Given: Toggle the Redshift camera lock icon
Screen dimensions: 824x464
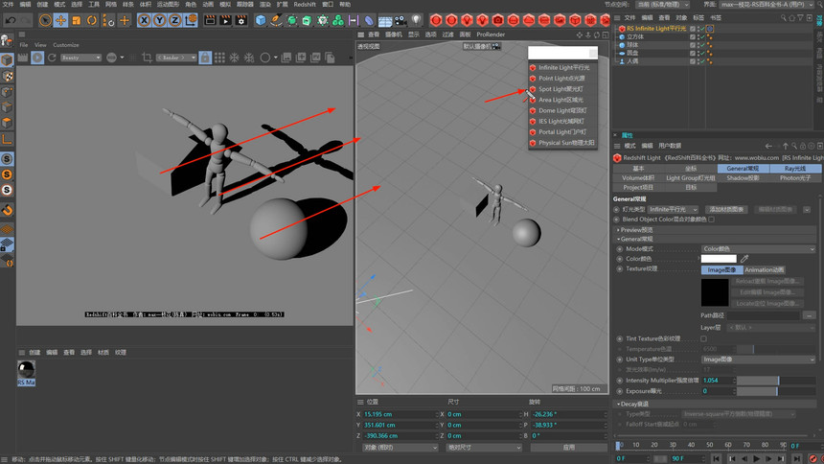Looking at the screenshot, I should click(205, 58).
